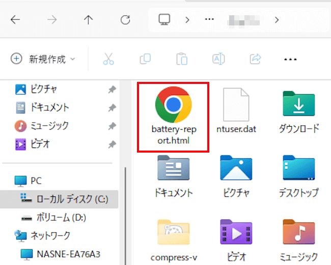The image size is (331, 265).
Task: Select the ダウンロード folder
Action: pos(299,112)
